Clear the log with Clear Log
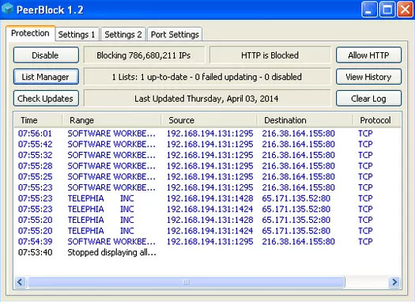 368,99
